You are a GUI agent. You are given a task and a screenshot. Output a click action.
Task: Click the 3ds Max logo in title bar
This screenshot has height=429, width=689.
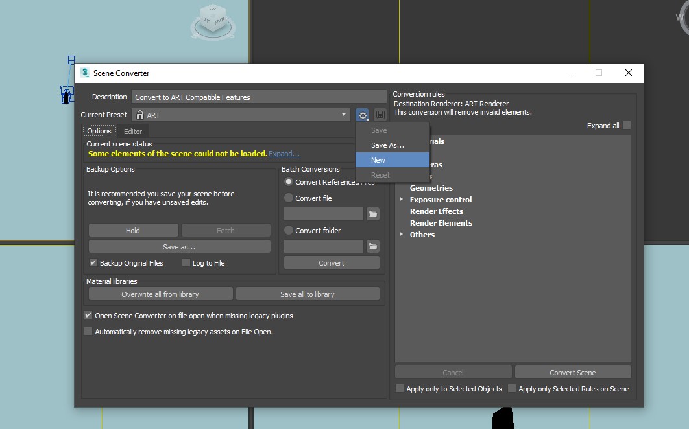[85, 73]
